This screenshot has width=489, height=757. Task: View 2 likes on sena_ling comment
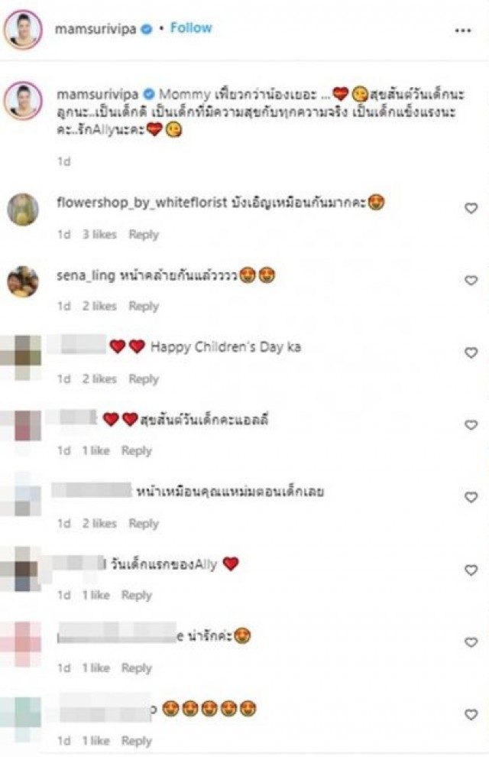click(99, 306)
